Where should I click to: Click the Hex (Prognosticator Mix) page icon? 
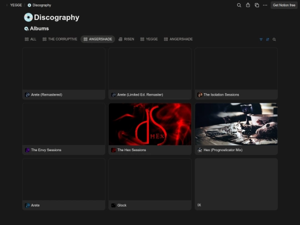(200, 150)
